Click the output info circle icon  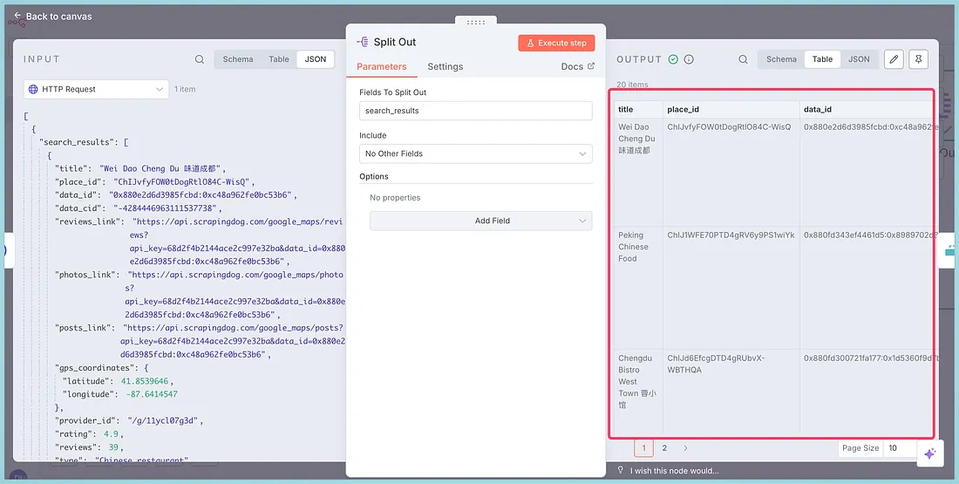689,59
